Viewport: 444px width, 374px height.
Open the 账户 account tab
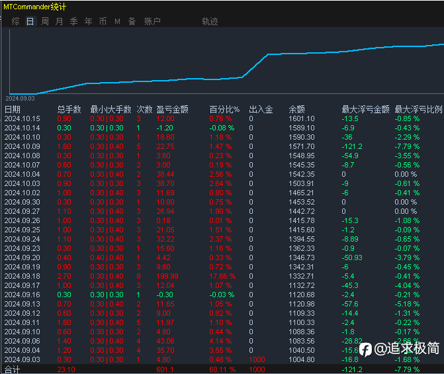tap(152, 21)
